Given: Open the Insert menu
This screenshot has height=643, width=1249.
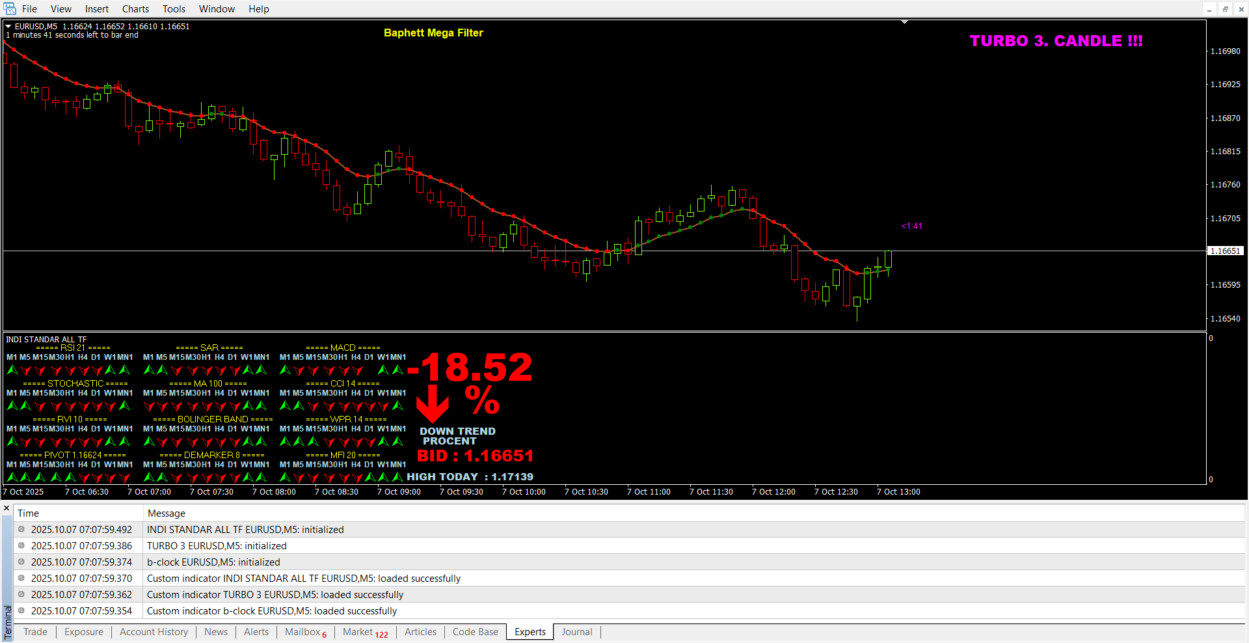Looking at the screenshot, I should (x=97, y=9).
